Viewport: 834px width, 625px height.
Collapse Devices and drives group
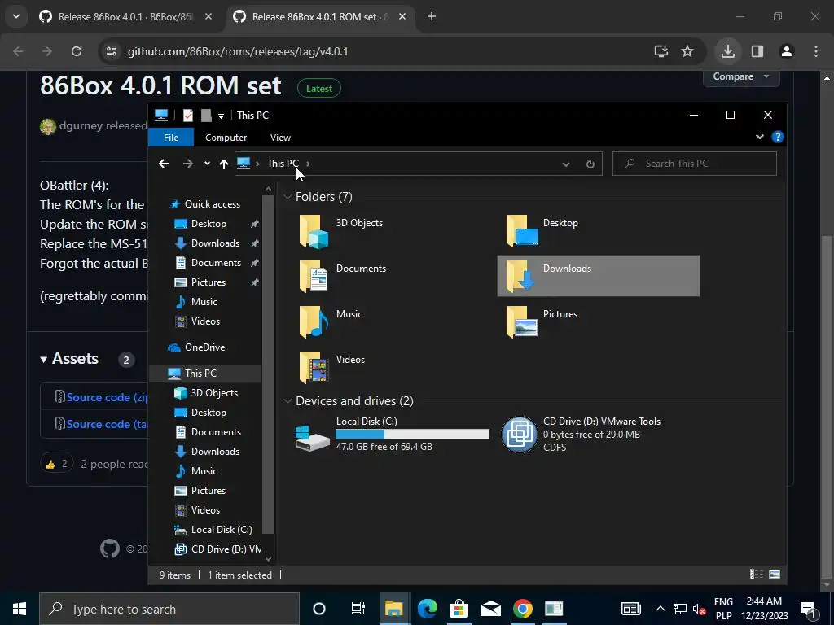click(288, 401)
